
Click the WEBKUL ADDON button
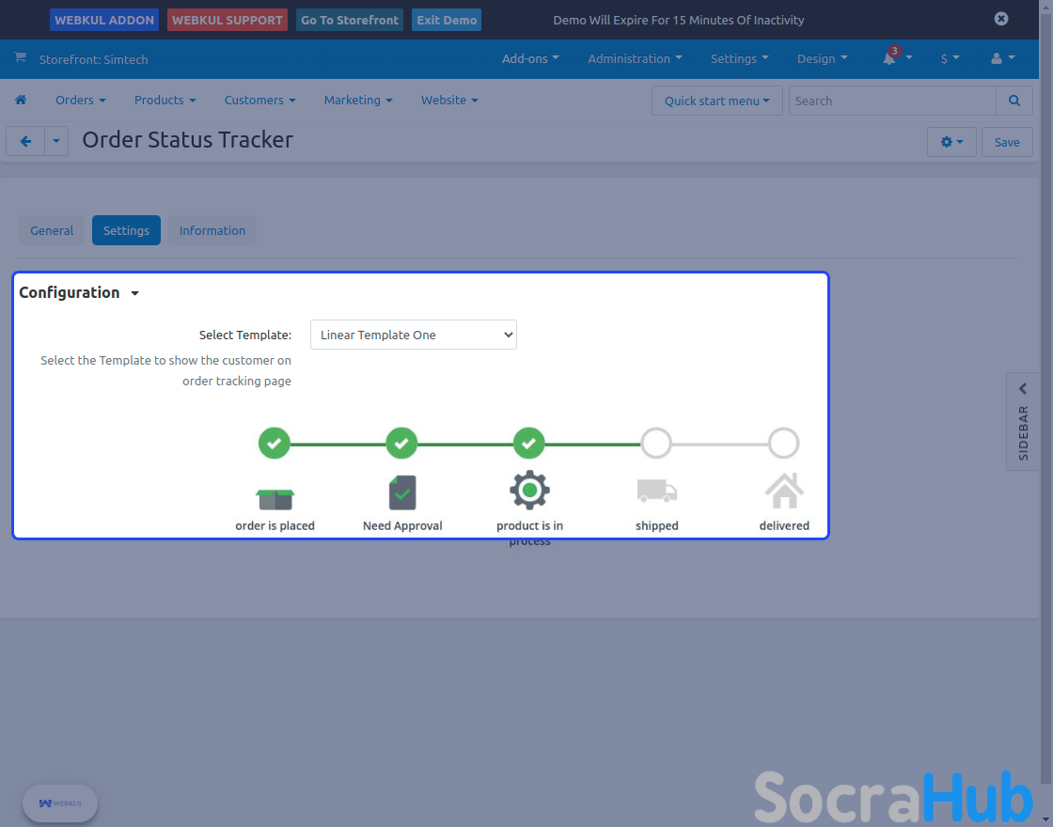[104, 20]
